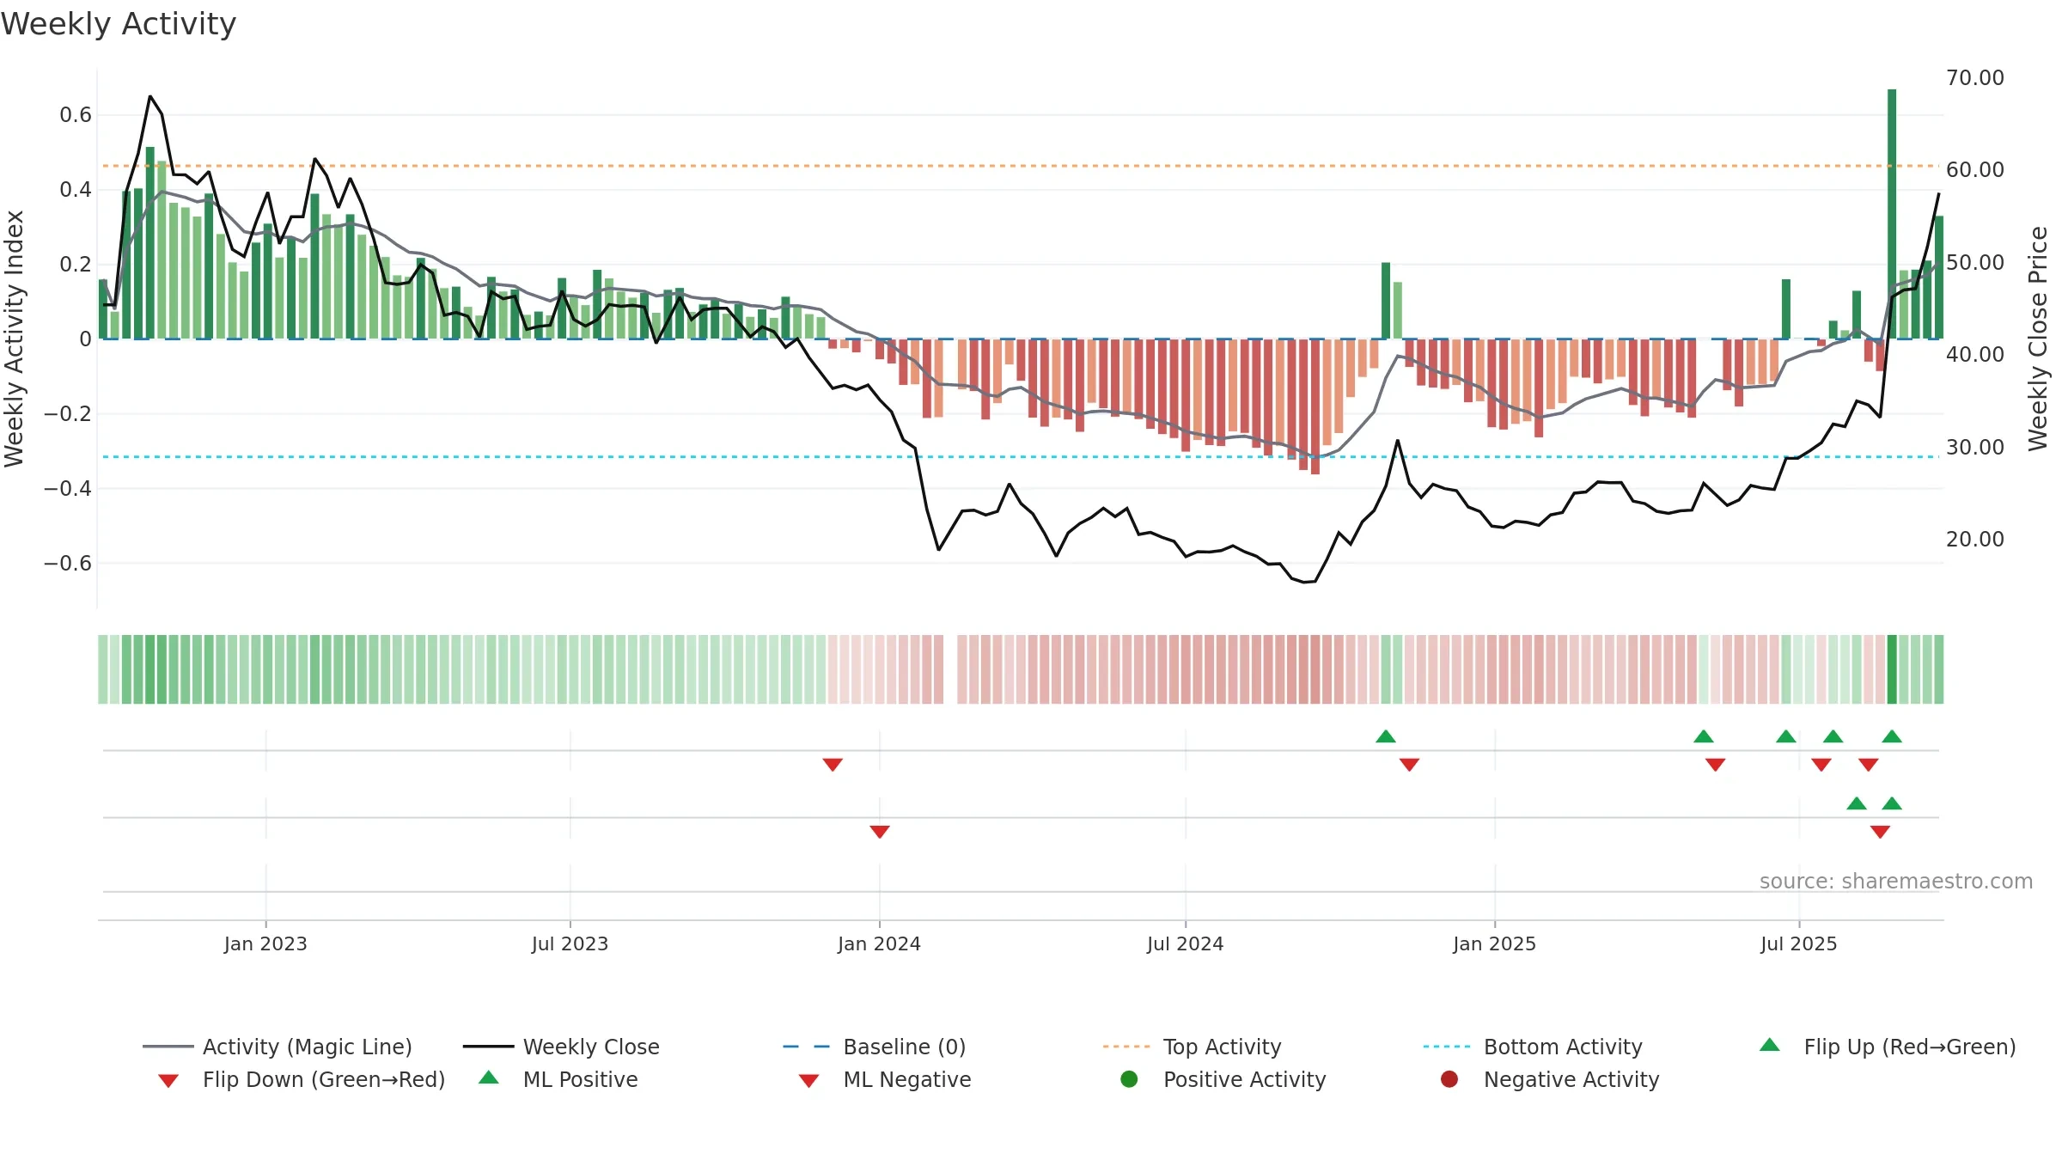Click the 40.00 price axis label

click(x=1975, y=354)
